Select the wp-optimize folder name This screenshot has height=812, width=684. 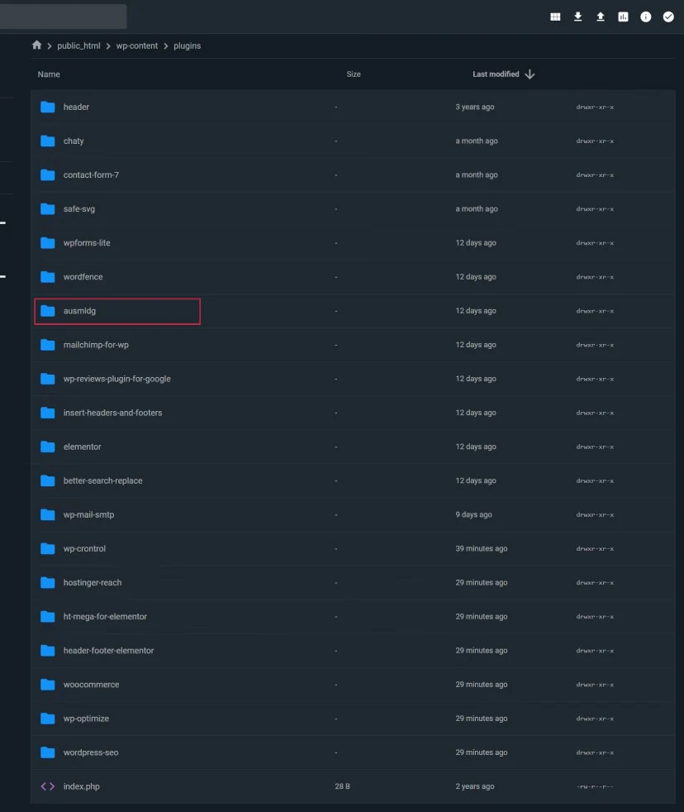tap(86, 719)
